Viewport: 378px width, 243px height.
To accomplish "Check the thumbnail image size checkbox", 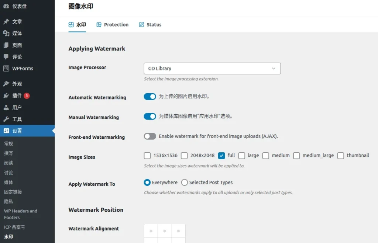I will click(x=340, y=156).
